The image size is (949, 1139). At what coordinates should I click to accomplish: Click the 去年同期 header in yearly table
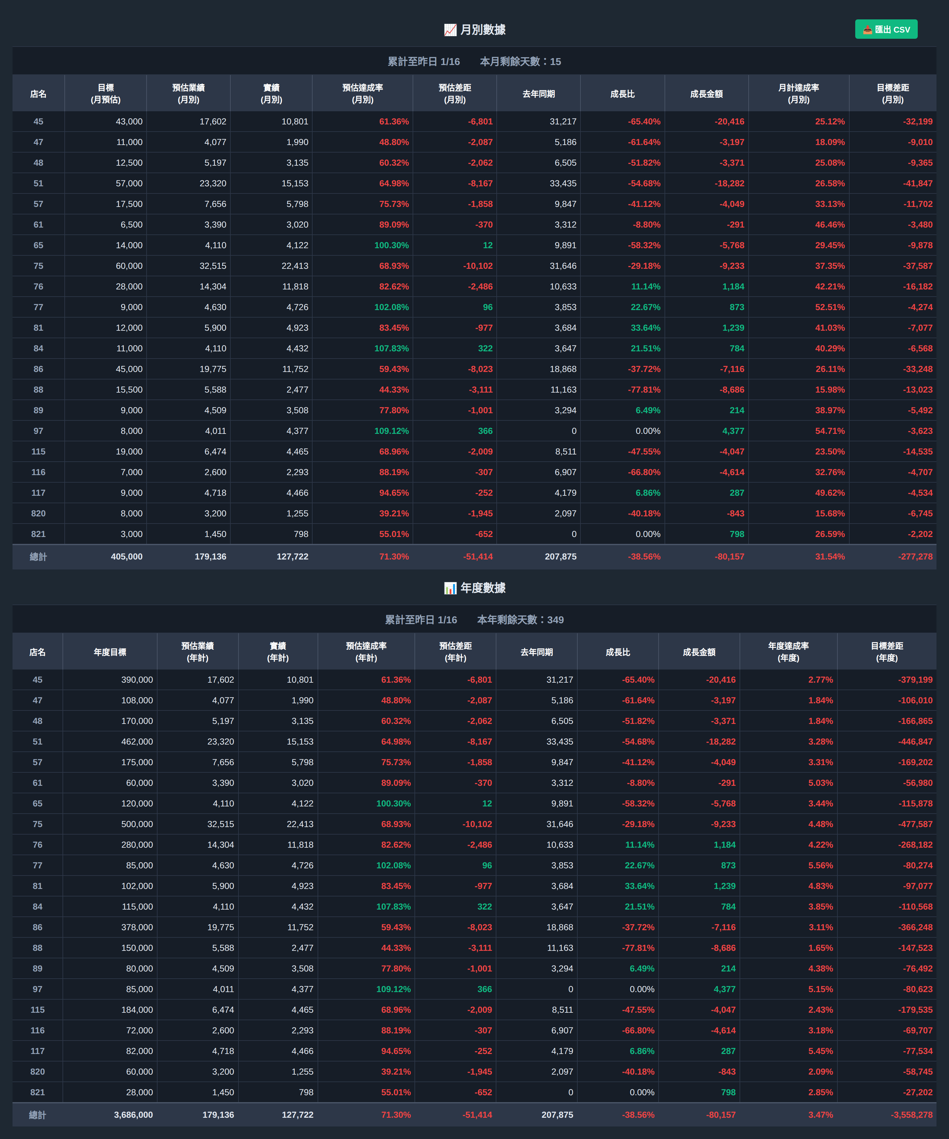point(536,652)
